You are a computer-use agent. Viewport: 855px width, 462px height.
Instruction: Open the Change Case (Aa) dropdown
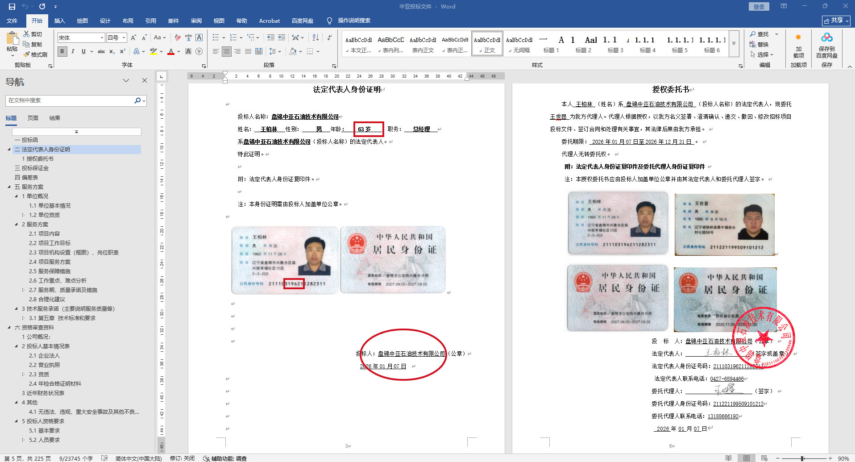click(x=159, y=37)
